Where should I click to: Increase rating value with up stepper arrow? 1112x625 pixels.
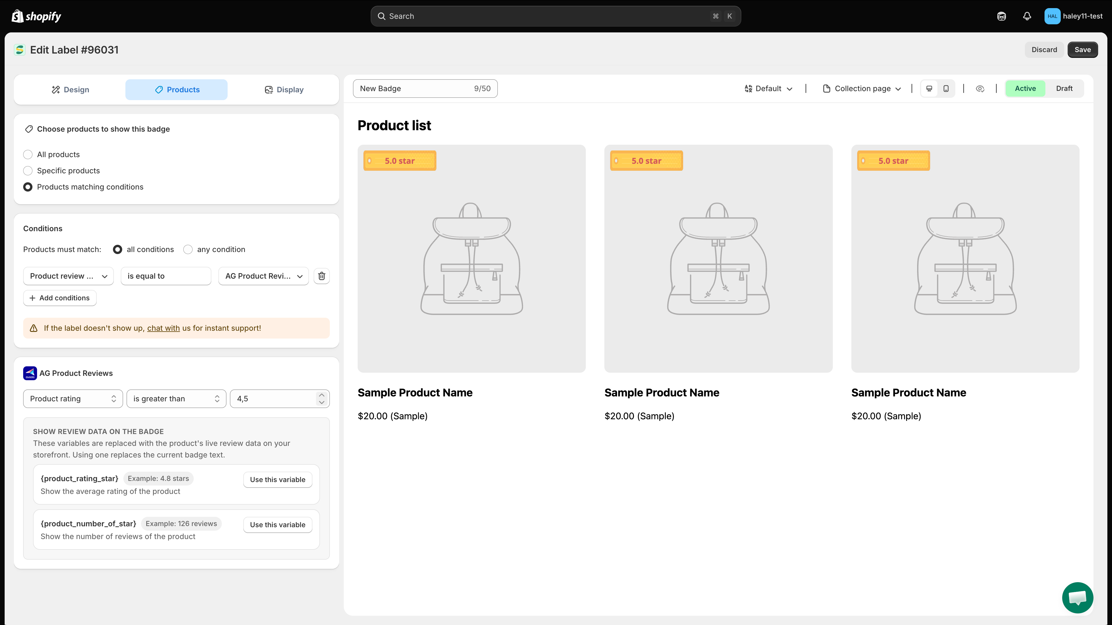(322, 395)
